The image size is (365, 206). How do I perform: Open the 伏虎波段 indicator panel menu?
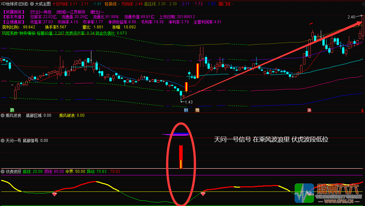click(3, 172)
